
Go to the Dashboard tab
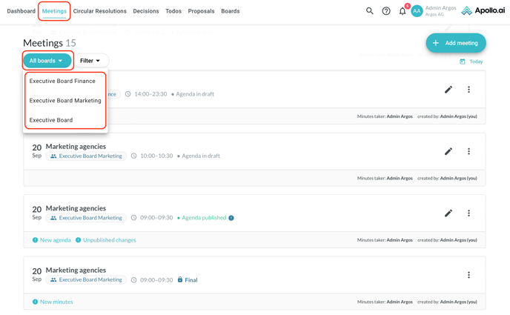(21, 11)
